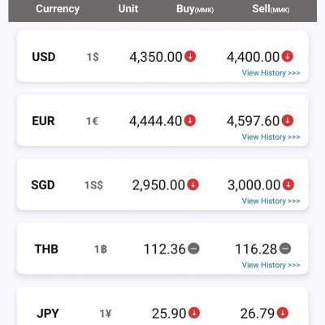Click the EUR buy price 4,444.40
The width and height of the screenshot is (325, 325).
(x=155, y=121)
